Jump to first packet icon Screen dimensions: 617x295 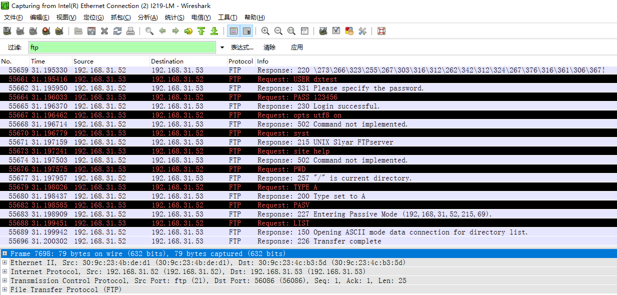click(x=201, y=31)
